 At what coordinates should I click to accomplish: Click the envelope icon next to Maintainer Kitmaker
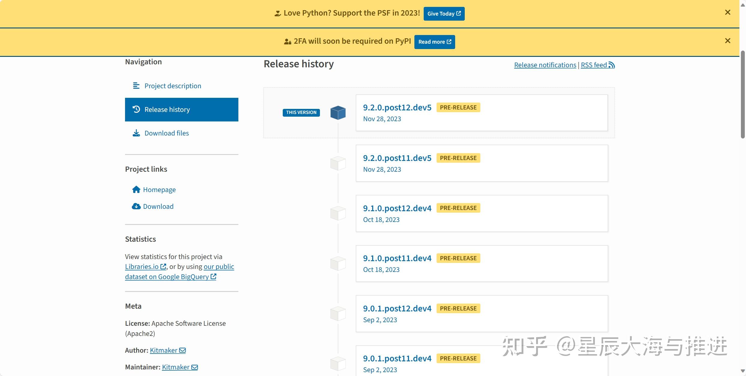pyautogui.click(x=194, y=367)
